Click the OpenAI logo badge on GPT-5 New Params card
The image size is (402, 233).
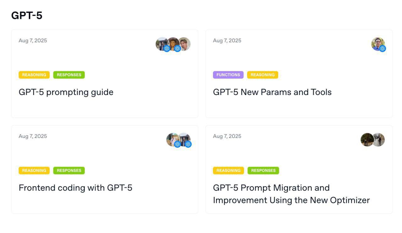coord(382,49)
